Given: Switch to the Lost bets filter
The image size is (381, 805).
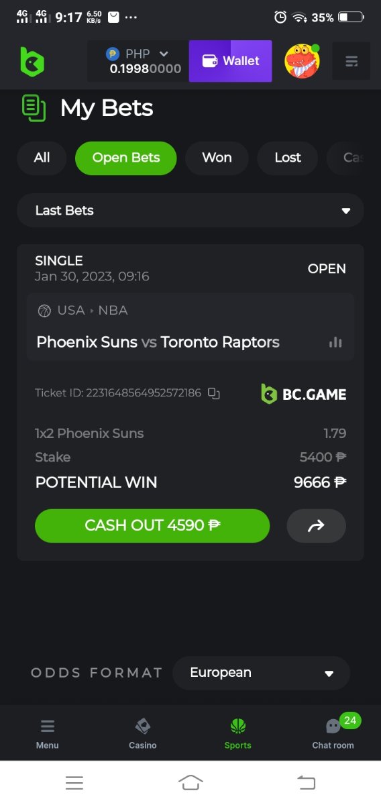Looking at the screenshot, I should (288, 158).
